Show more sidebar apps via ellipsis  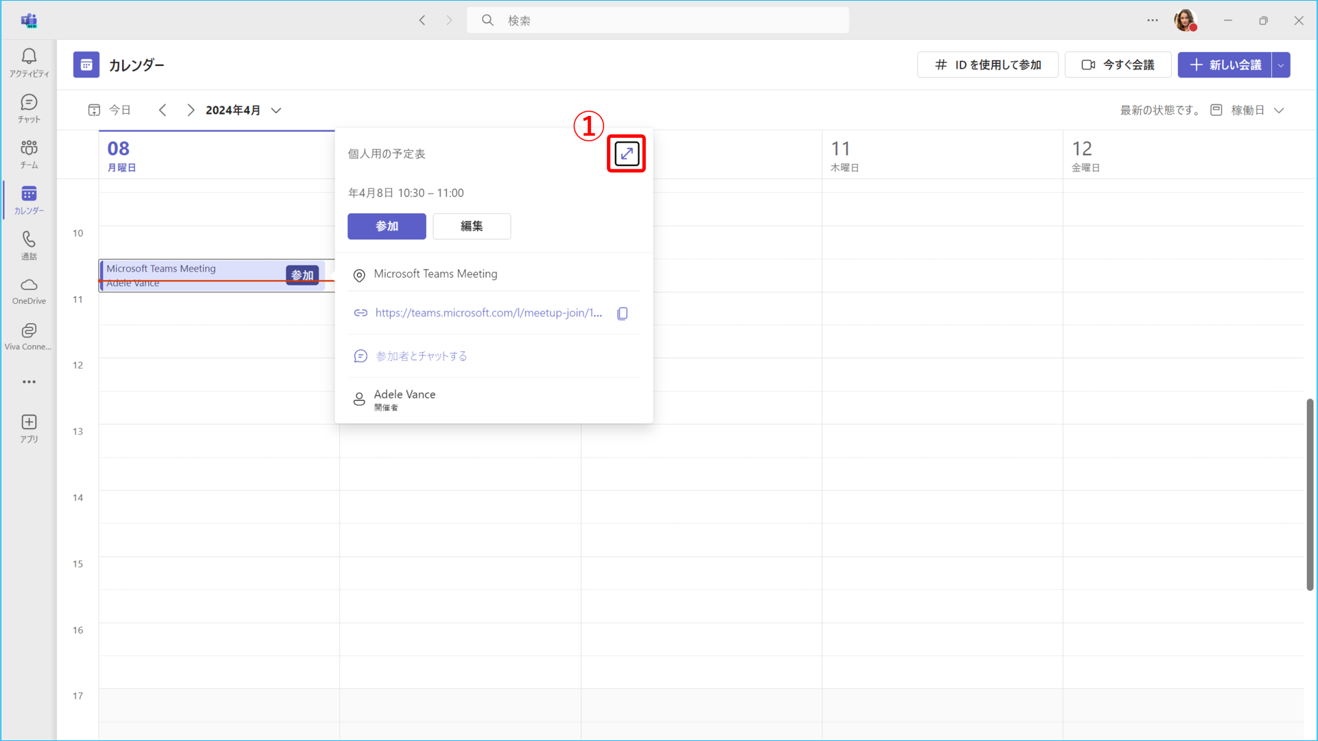point(29,382)
